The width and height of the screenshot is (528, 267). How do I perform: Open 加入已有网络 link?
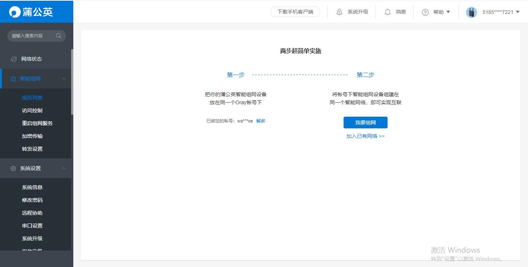point(365,136)
